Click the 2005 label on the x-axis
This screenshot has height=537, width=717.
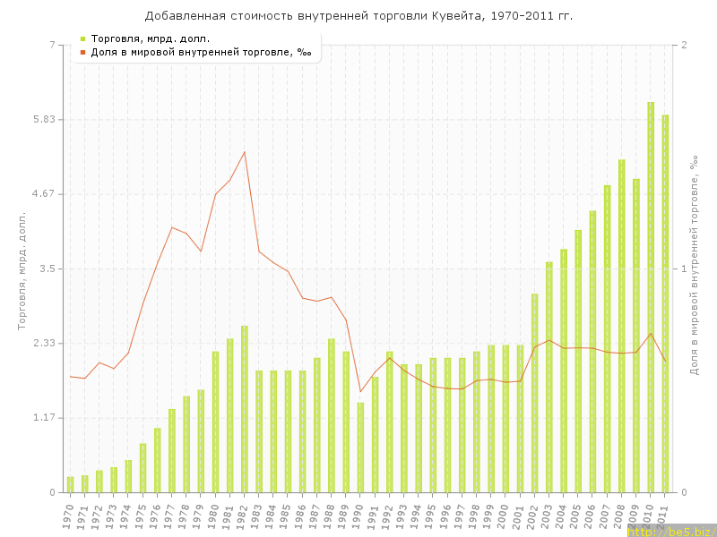[x=576, y=516]
